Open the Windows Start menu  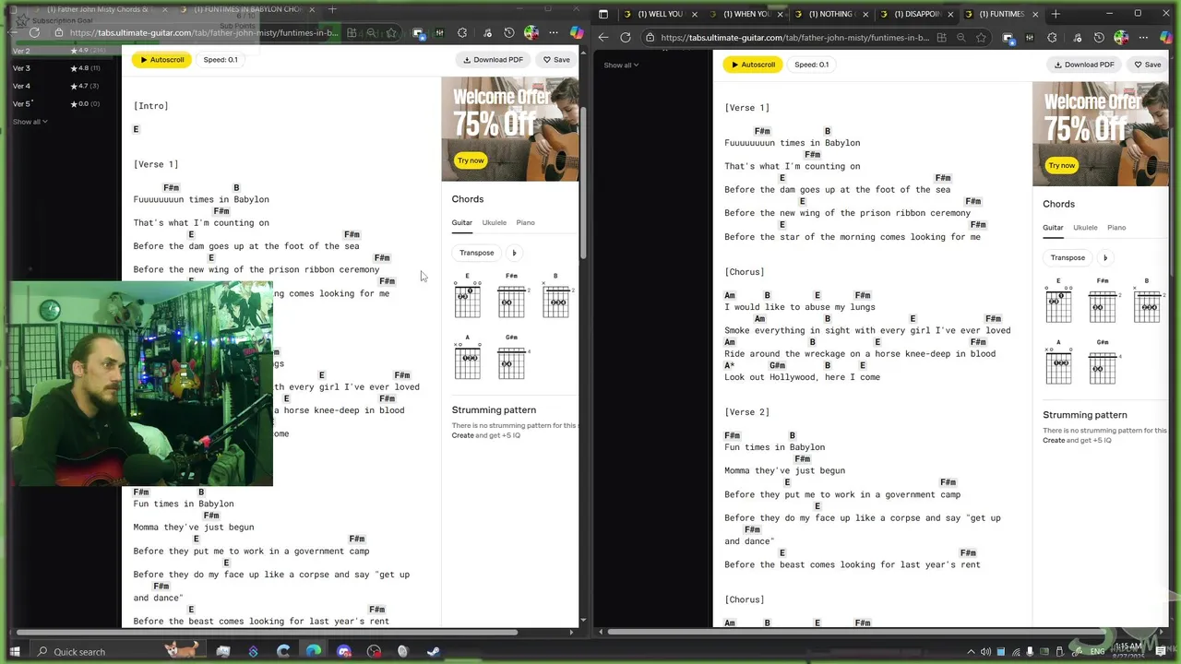[15, 651]
